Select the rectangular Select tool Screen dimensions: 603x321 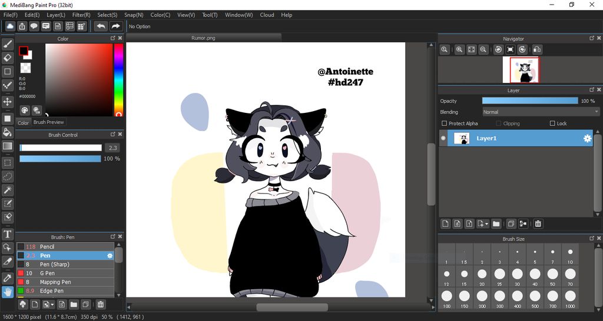click(7, 162)
